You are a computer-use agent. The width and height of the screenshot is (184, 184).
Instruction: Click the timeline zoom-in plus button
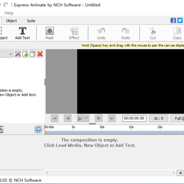point(180,173)
